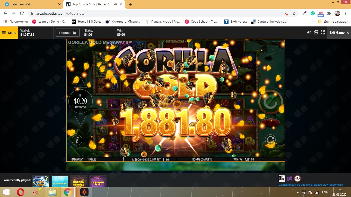The image size is (351, 197).
Task: Open Golden Temple recently played game
Action: tap(78, 181)
